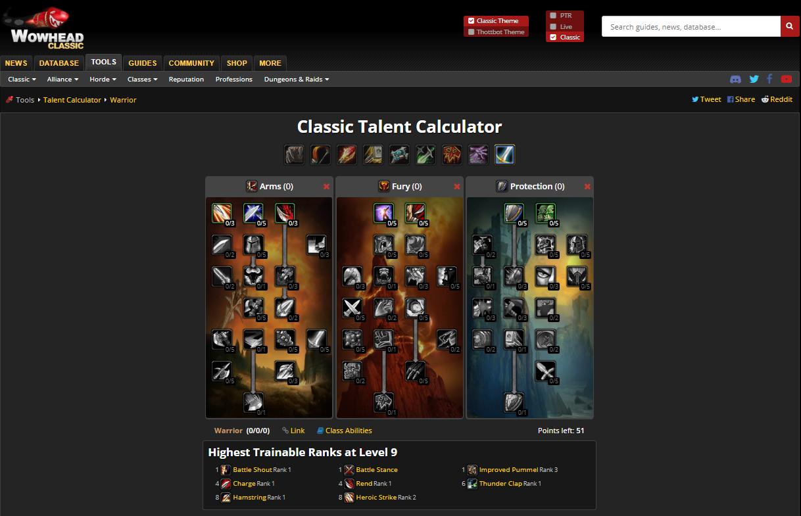
Task: Click Shield Slam at bottom of Protection tree
Action: 514,402
